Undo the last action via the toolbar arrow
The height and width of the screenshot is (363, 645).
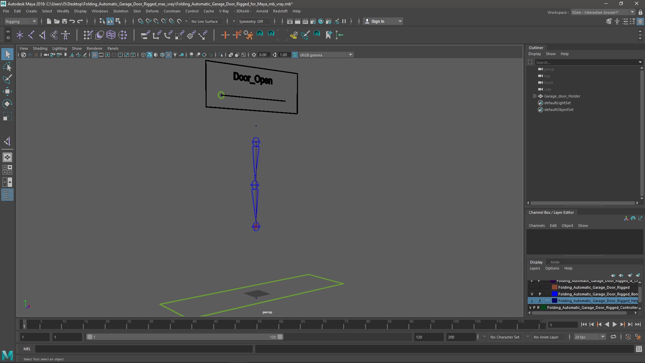tap(72, 21)
